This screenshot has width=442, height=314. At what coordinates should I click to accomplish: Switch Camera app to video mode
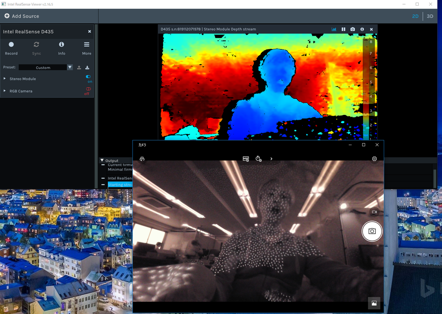[x=374, y=212]
